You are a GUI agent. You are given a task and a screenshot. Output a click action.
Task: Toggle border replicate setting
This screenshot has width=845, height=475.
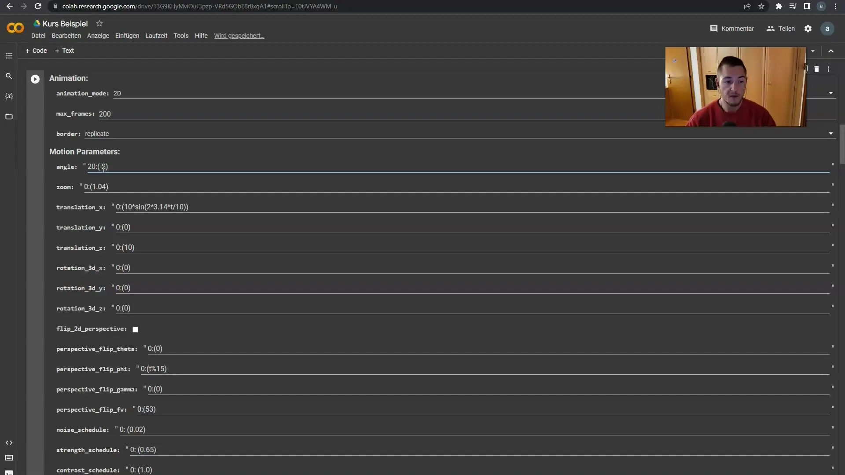(x=831, y=133)
